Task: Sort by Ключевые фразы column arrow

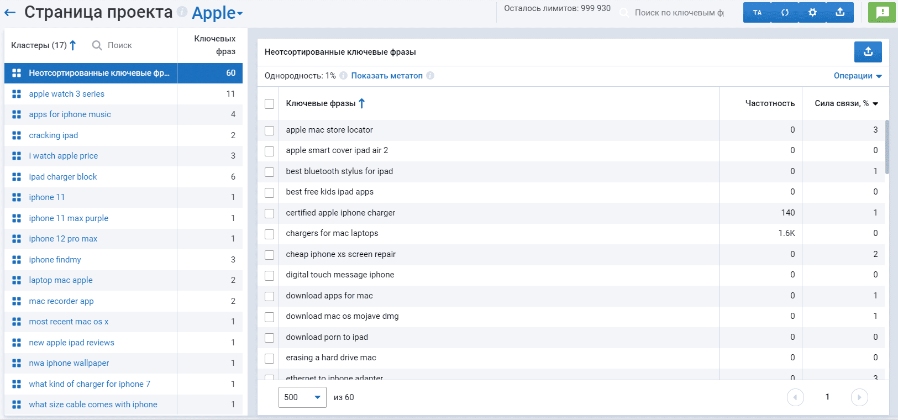Action: [362, 103]
